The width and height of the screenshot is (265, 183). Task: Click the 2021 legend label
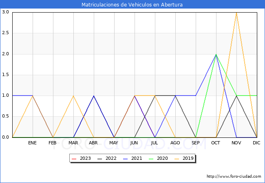tap(137, 159)
